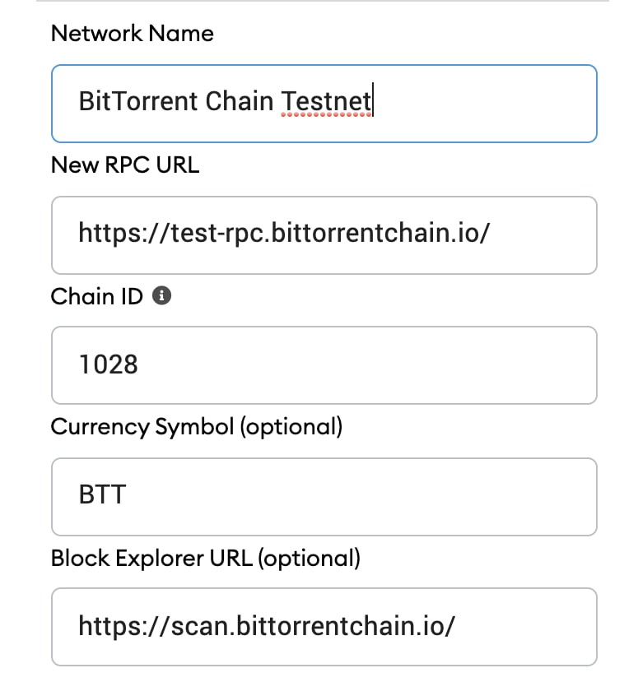
Task: Focus the Block Explorer URL input field
Action: [324, 627]
